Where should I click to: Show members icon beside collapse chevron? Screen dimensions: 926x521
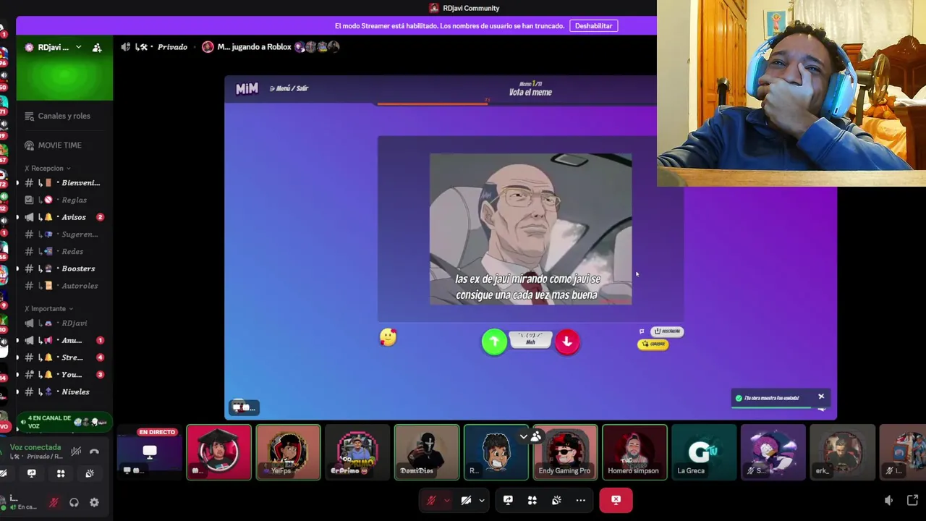pyautogui.click(x=536, y=436)
